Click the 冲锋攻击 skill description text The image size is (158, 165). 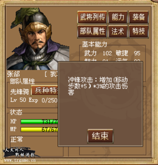(98, 86)
